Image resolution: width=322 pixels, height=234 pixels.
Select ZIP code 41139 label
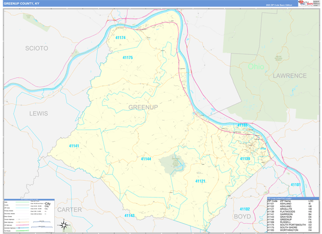click(x=245, y=159)
